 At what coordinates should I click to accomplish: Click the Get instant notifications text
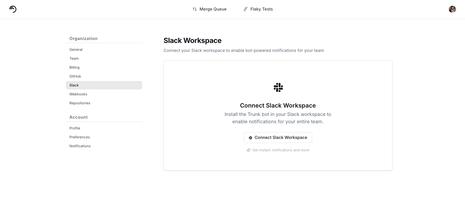(281, 150)
